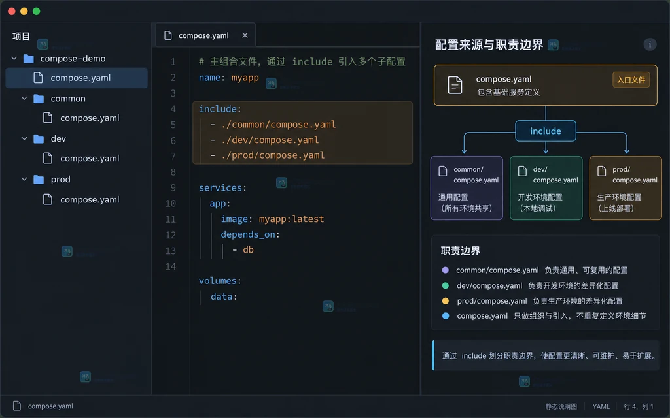Click the myapp:latest image value
The height and width of the screenshot is (418, 670).
(x=291, y=219)
